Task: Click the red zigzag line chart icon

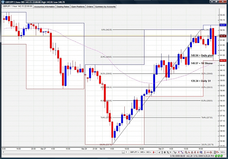Action: [189, 152]
